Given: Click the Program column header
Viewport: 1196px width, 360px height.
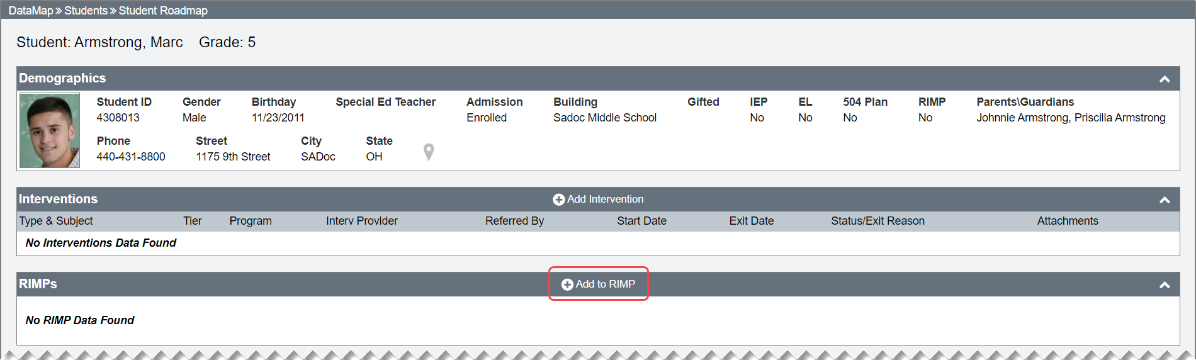Looking at the screenshot, I should point(251,221).
